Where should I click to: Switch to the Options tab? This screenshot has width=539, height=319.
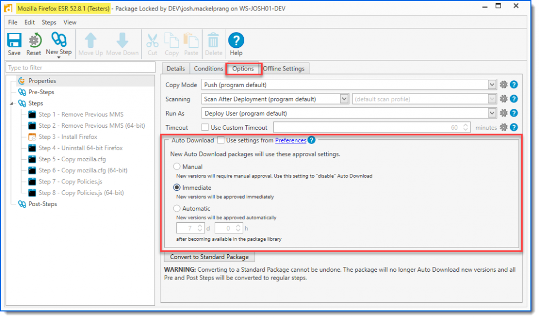243,69
